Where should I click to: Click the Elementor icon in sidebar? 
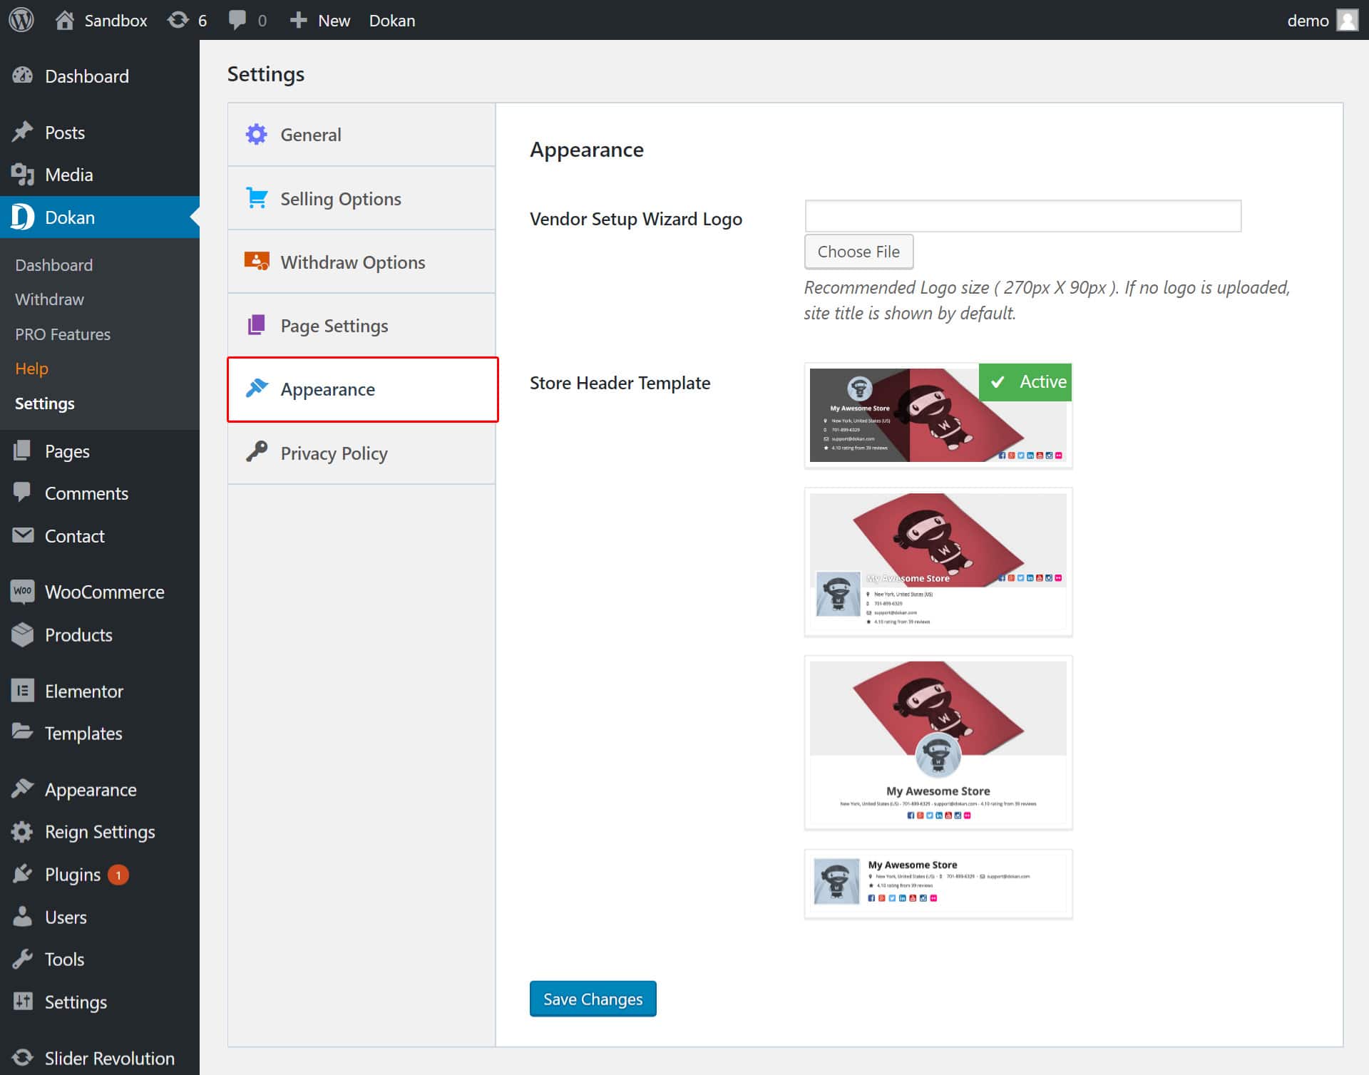pos(23,690)
